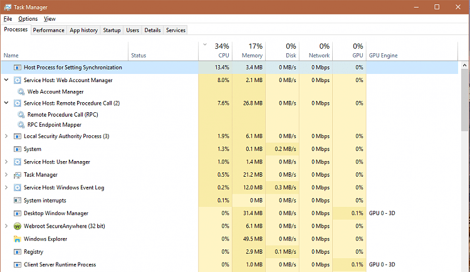This screenshot has width=470, height=272.
Task: Click the Task Manager process row icon
Action: click(x=18, y=175)
